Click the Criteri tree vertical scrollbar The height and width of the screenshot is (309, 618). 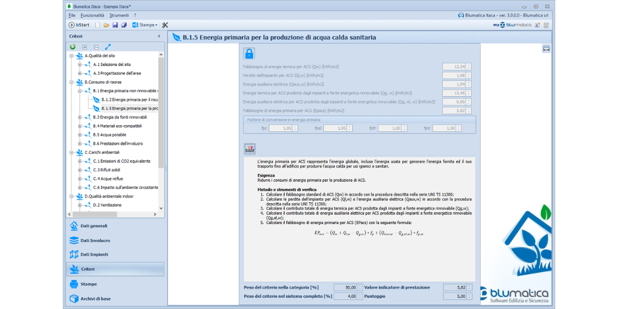click(161, 129)
